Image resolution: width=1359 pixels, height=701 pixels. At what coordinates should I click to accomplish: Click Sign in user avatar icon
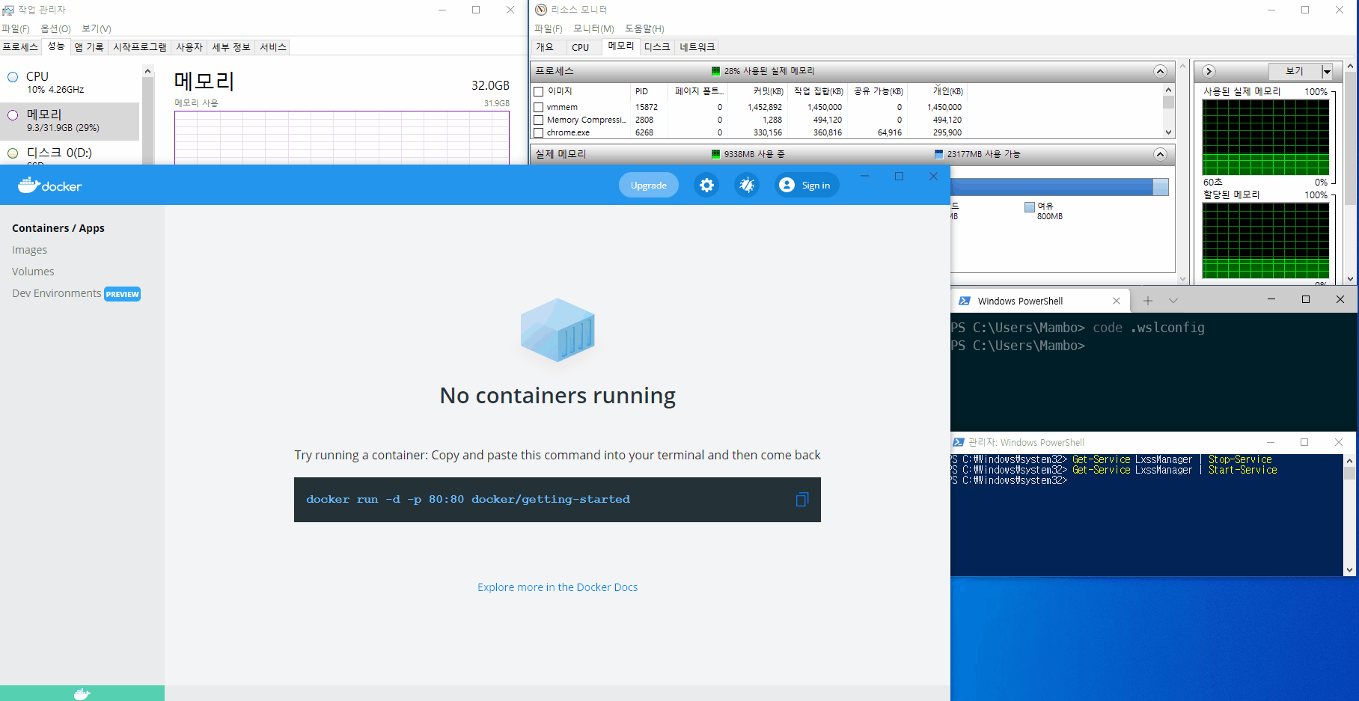coord(787,186)
